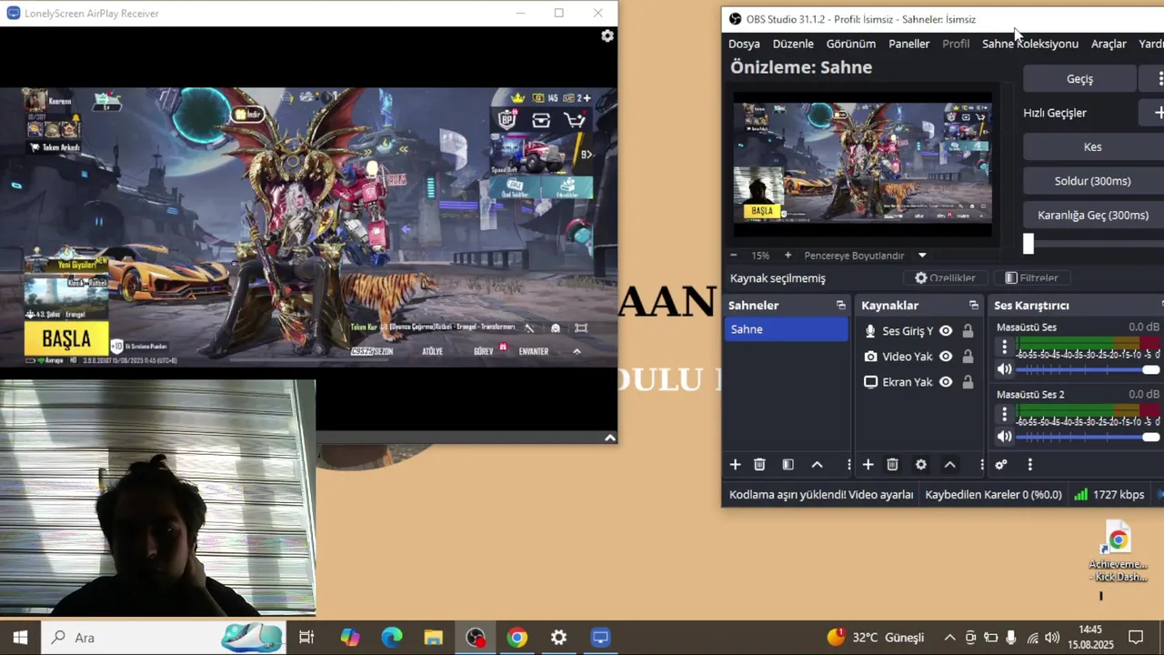Toggle lock on Ekran Yak source

click(x=968, y=382)
